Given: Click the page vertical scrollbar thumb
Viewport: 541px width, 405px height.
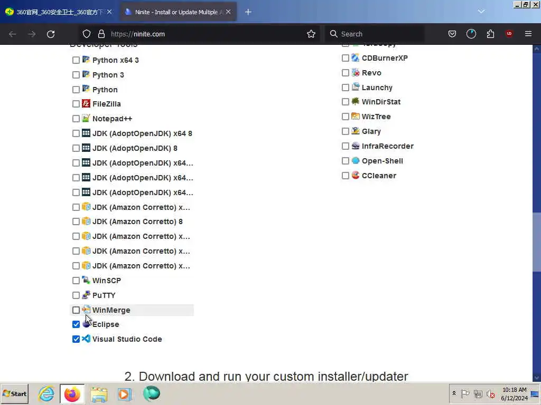Looking at the screenshot, I should pyautogui.click(x=537, y=242).
